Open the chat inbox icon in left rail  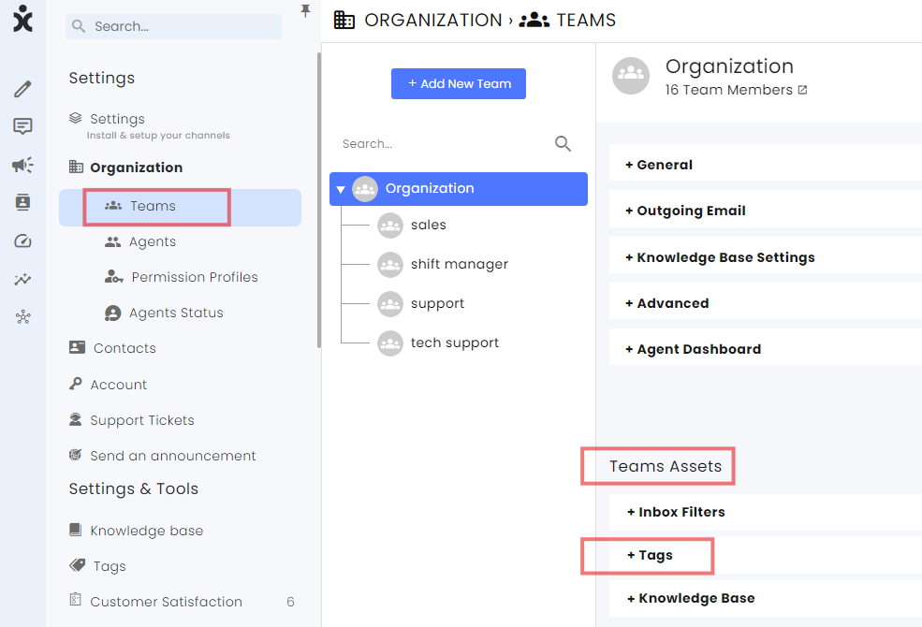(22, 126)
